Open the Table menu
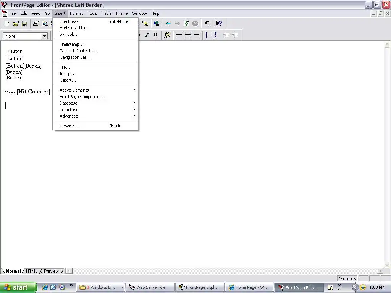Image resolution: width=391 pixels, height=293 pixels. coord(107,13)
